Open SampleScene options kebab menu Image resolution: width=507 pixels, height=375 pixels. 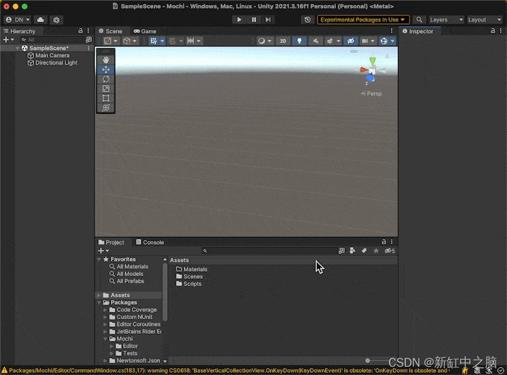[89, 48]
